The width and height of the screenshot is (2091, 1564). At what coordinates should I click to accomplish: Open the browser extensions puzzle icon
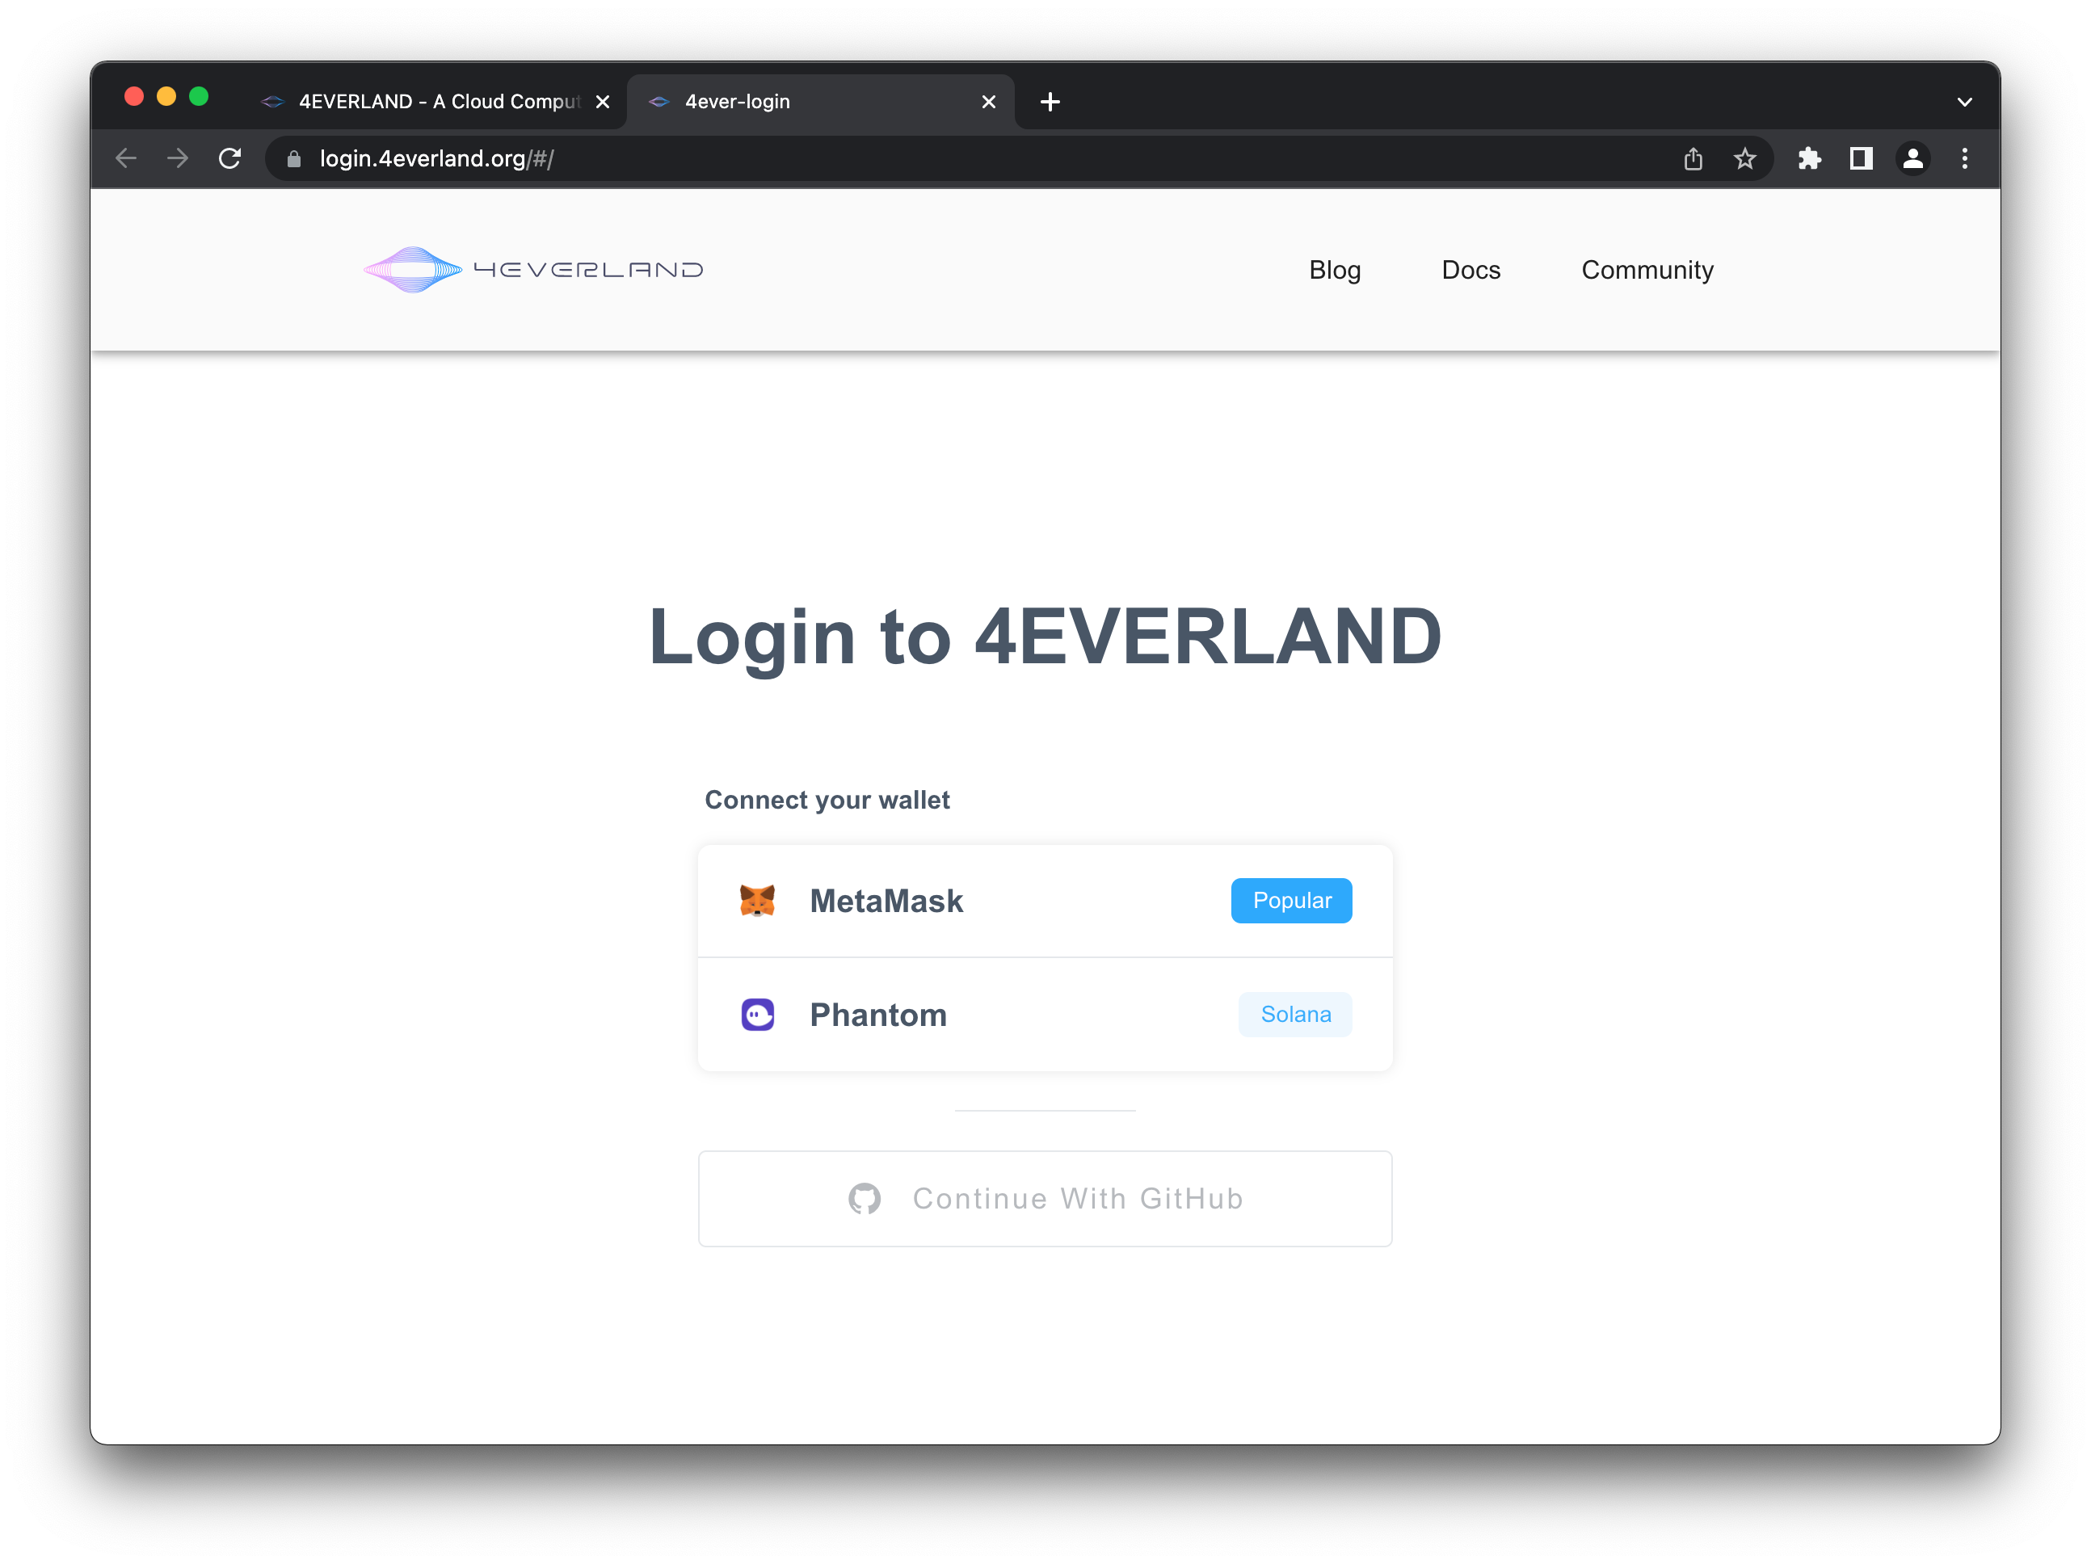tap(1809, 159)
